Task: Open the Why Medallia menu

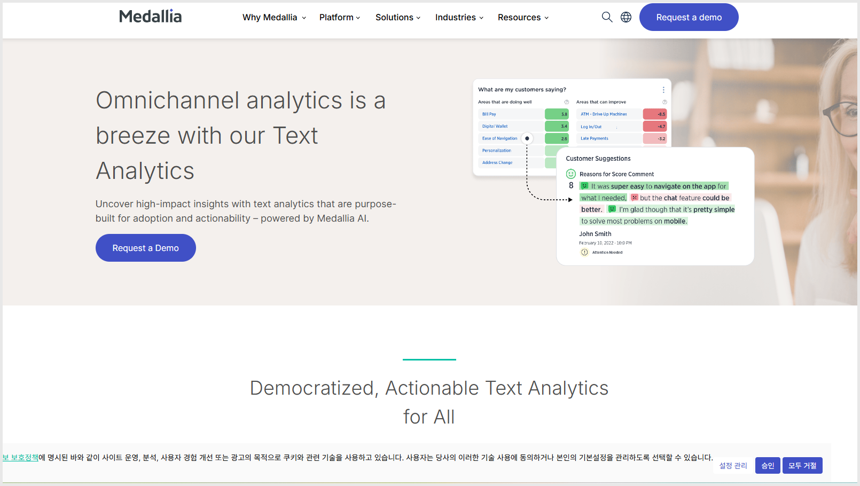Action: pos(273,17)
